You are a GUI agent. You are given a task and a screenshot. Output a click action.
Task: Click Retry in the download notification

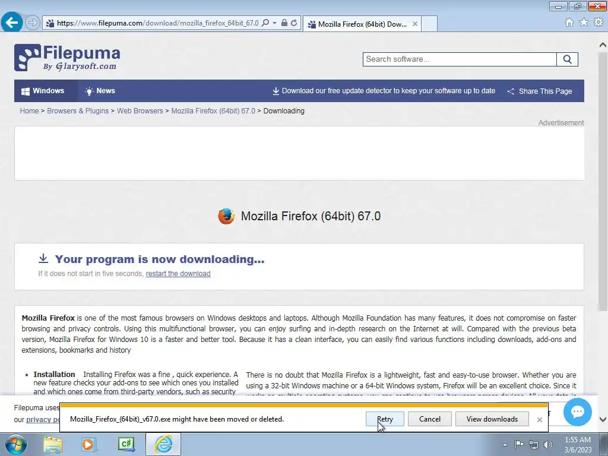385,419
